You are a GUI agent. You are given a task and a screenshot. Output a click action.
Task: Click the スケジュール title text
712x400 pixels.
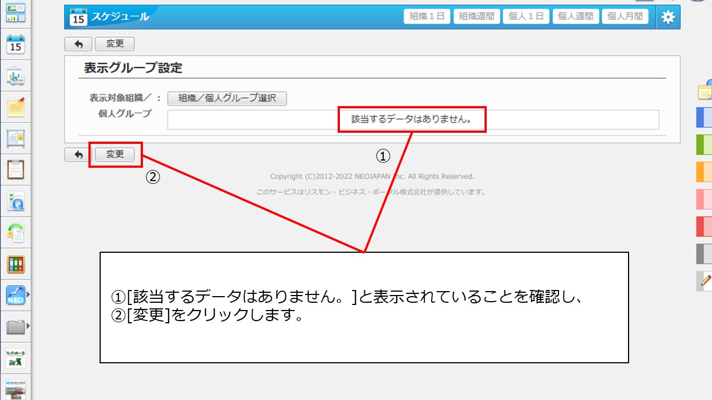tap(120, 17)
